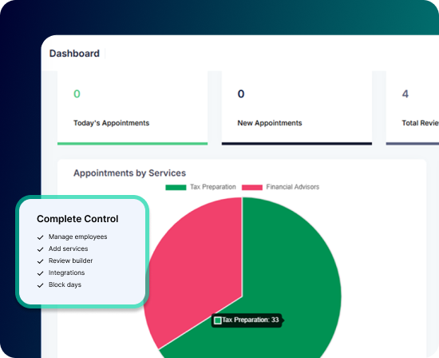Click the Block days checkmark icon
The height and width of the screenshot is (358, 439).
(x=41, y=285)
